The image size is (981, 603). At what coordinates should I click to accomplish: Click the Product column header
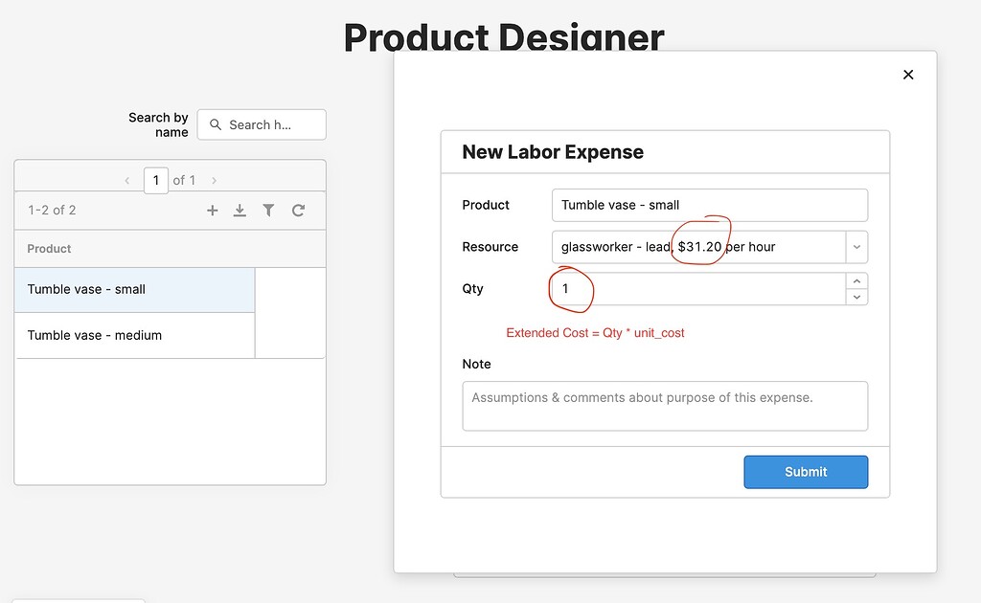pos(48,248)
